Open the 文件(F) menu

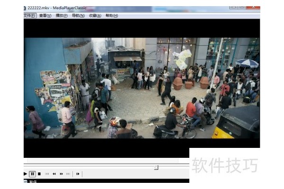click(30, 16)
